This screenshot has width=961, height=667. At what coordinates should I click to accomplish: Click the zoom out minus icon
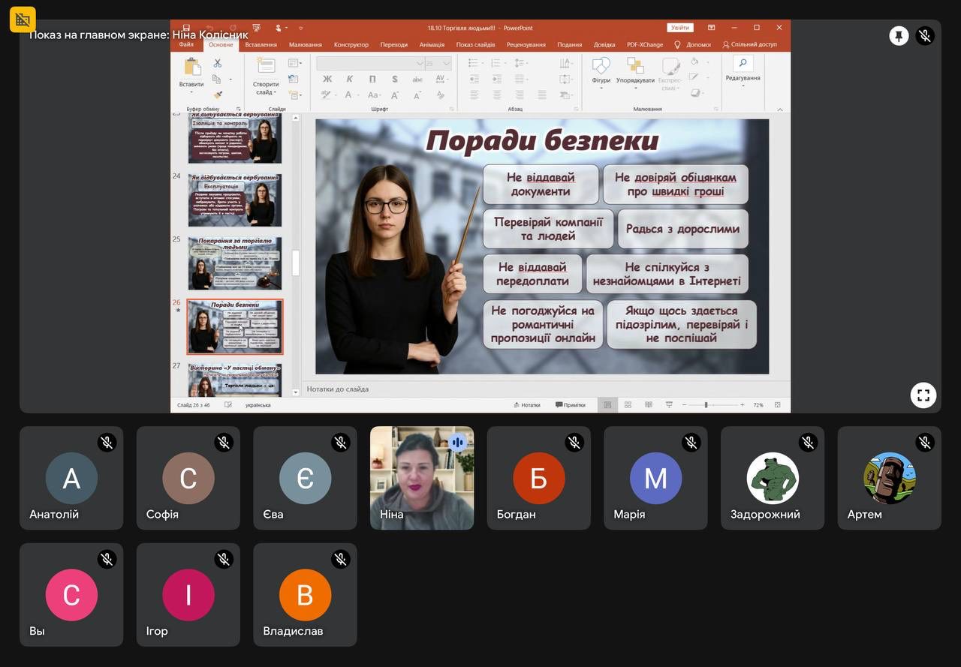[x=684, y=405]
